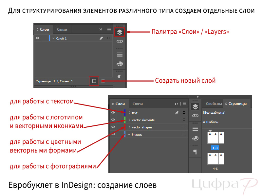Expand the vector elements layer
Screen dimensions: 262x196
(x=129, y=120)
